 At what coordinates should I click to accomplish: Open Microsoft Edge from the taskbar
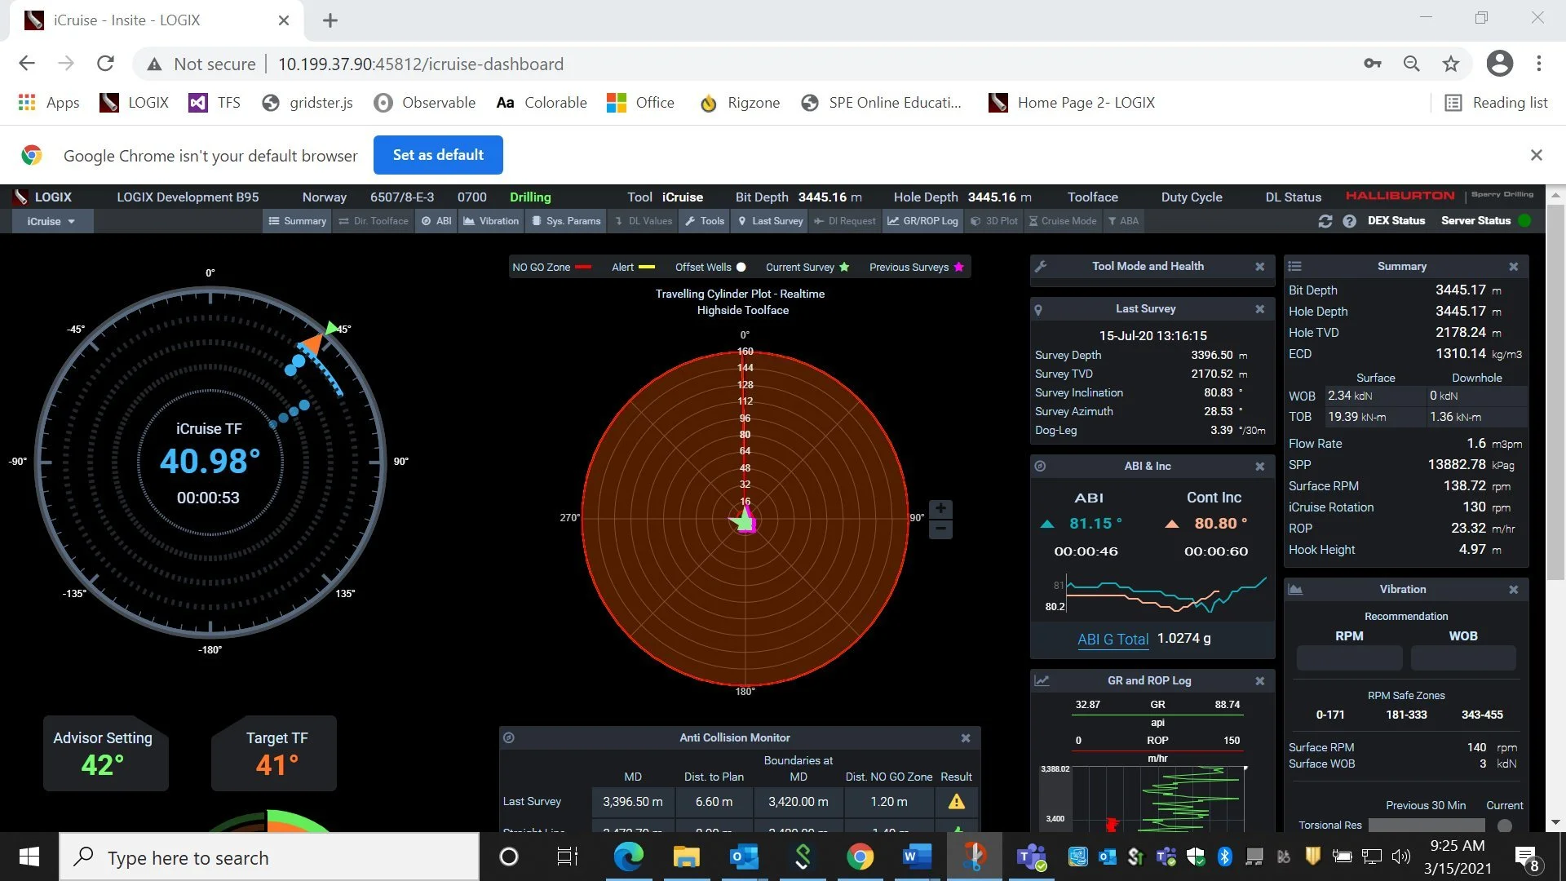click(x=628, y=857)
